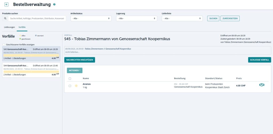273x134 pixels.
Task: Select the Vorfälle tab
Action: pos(22,27)
